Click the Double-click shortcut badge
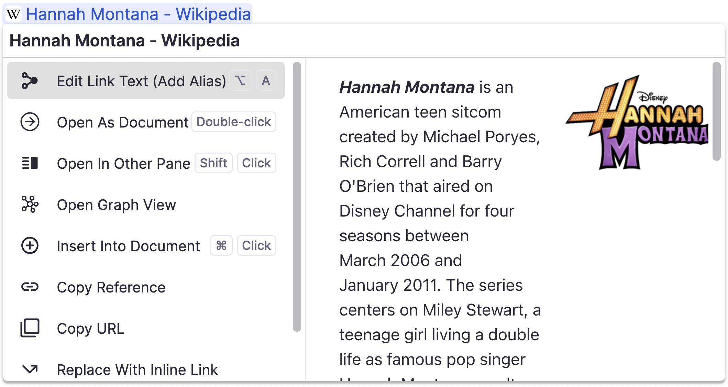 pos(234,122)
